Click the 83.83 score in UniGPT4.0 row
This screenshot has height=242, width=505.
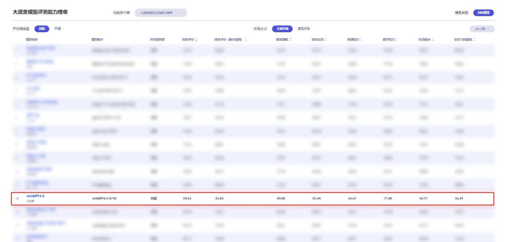pos(219,198)
